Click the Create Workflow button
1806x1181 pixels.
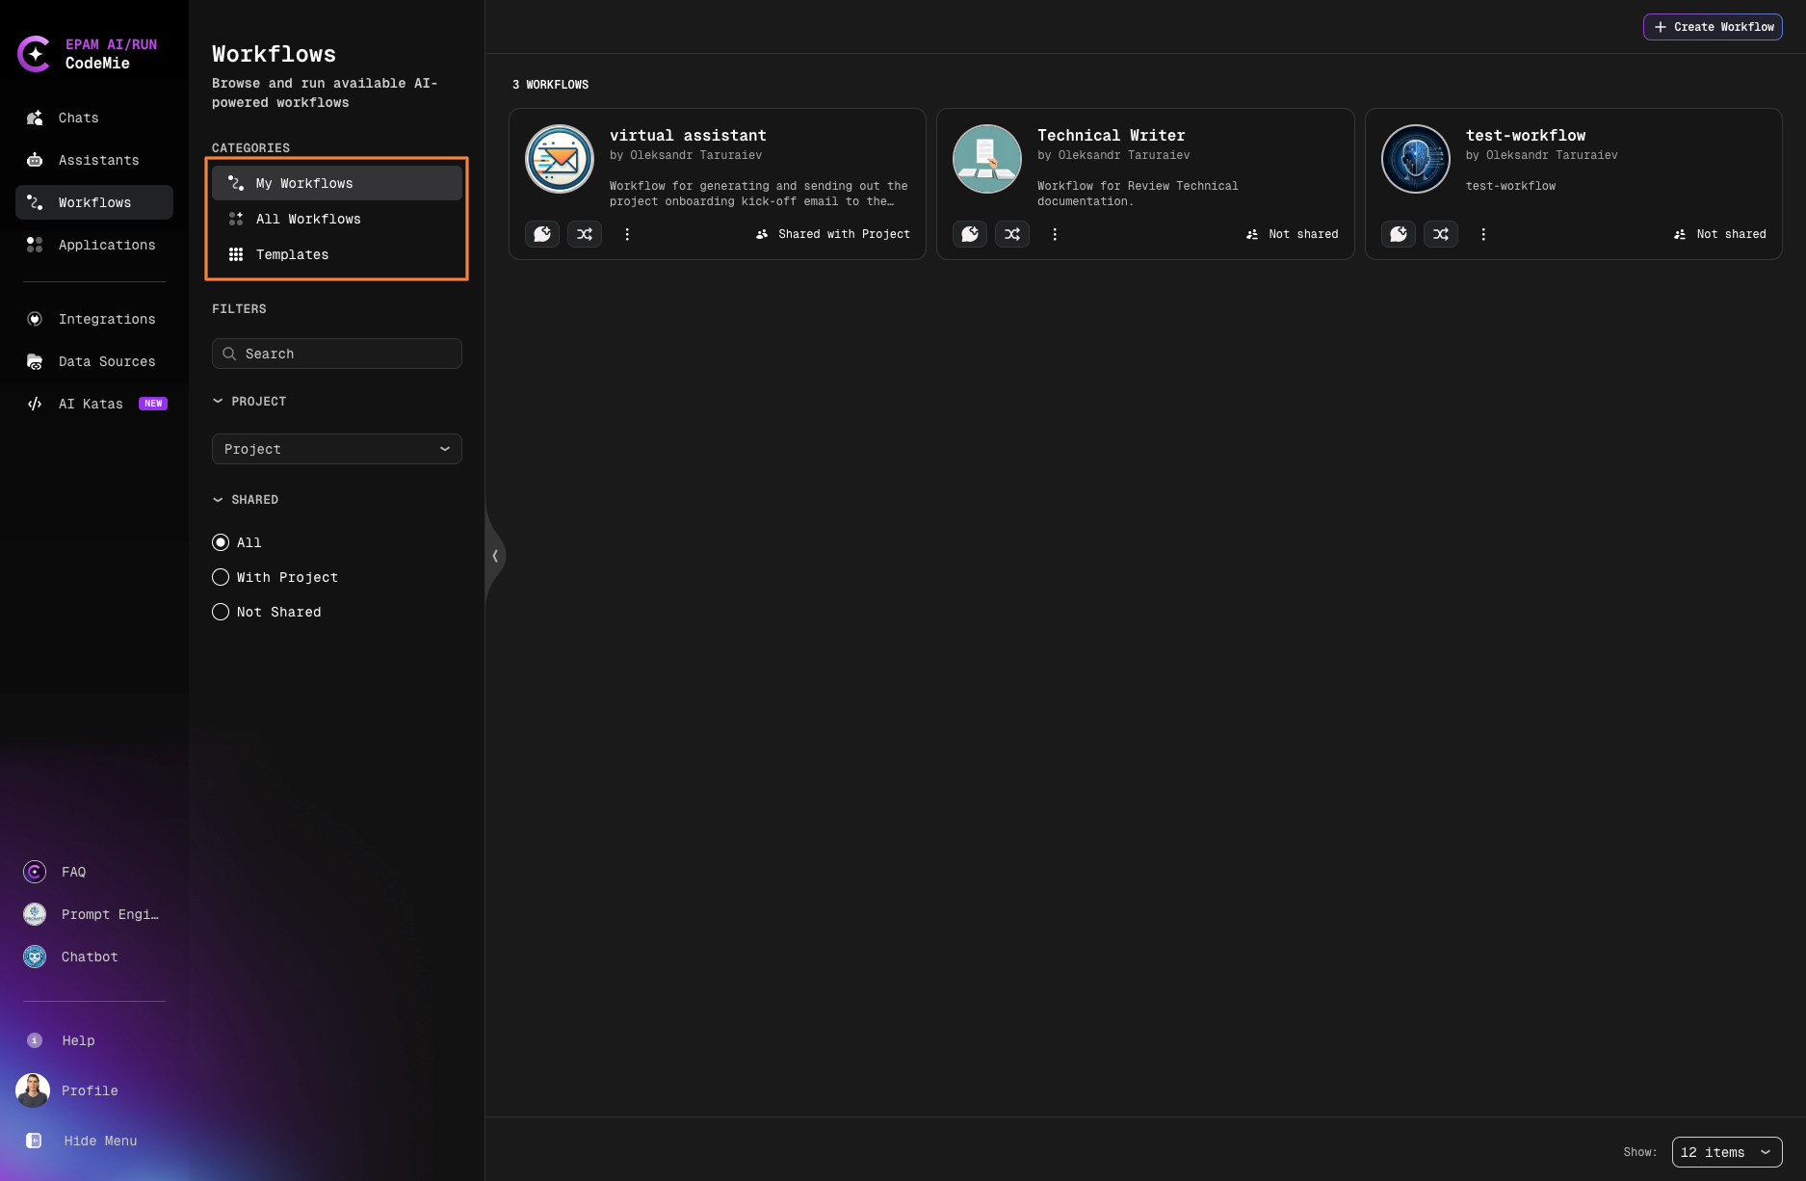pyautogui.click(x=1713, y=27)
